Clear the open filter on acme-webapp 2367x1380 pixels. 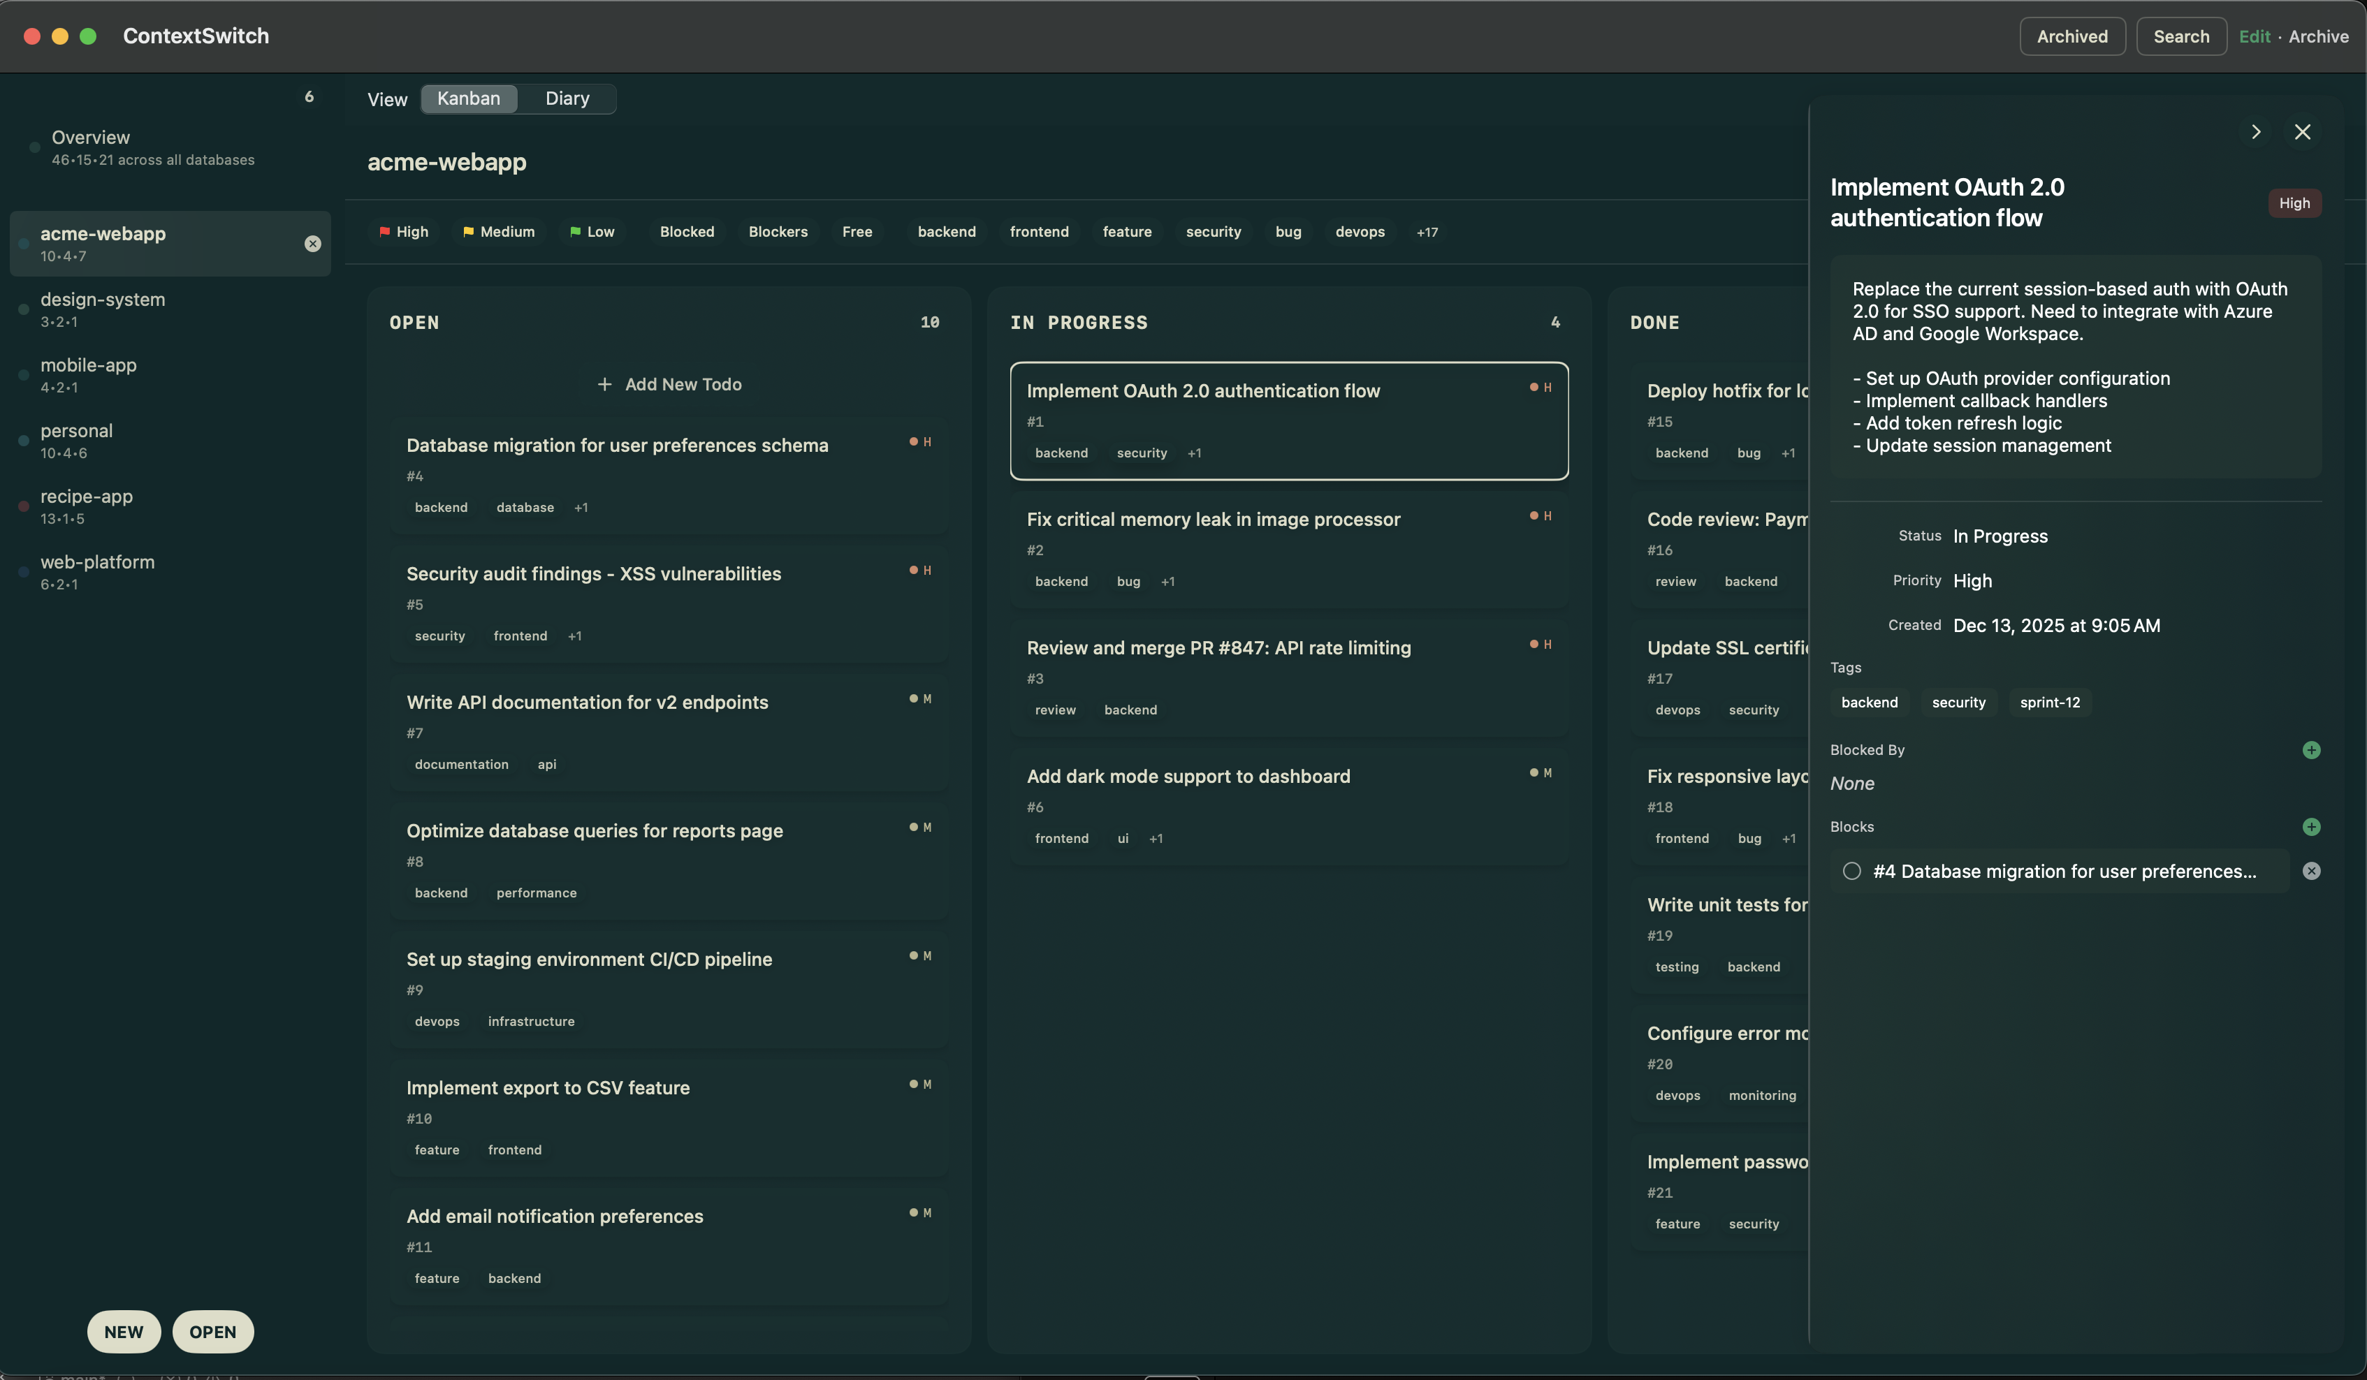pos(312,243)
